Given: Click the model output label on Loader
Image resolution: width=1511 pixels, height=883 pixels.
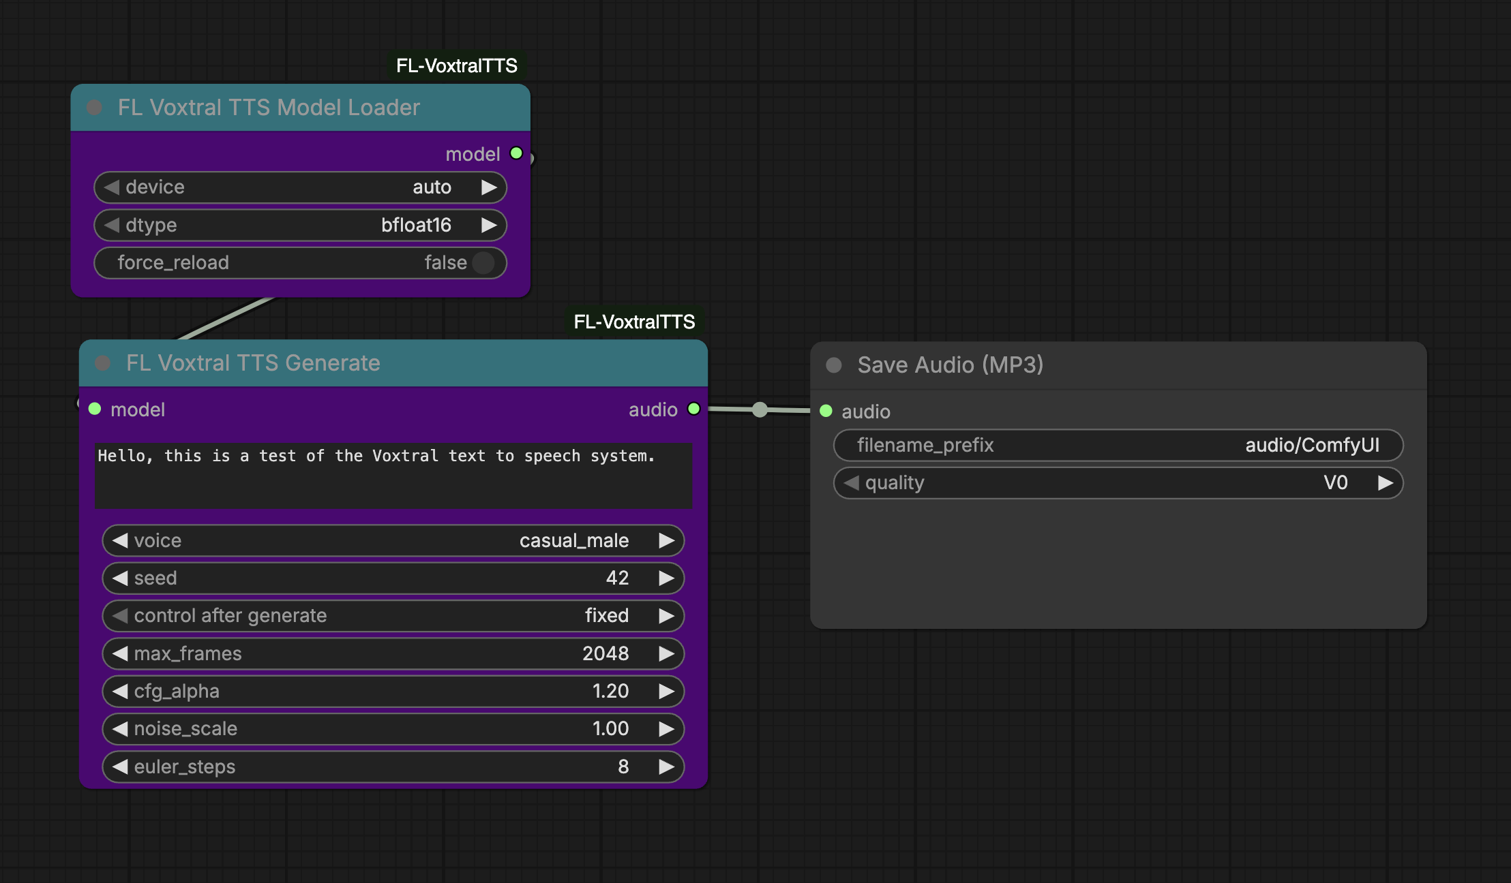Looking at the screenshot, I should click(473, 154).
